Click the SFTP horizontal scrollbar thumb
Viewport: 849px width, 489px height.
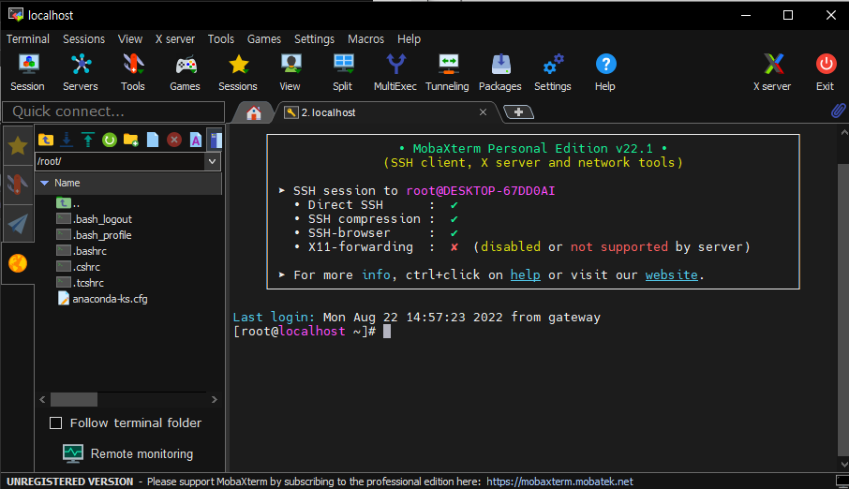pyautogui.click(x=74, y=400)
